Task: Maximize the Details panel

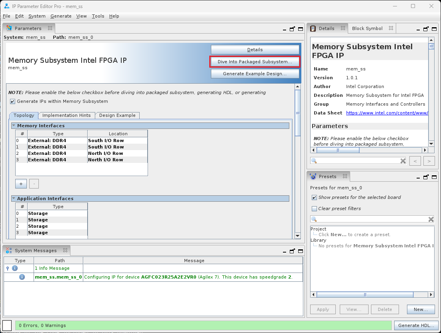Action: (x=433, y=28)
